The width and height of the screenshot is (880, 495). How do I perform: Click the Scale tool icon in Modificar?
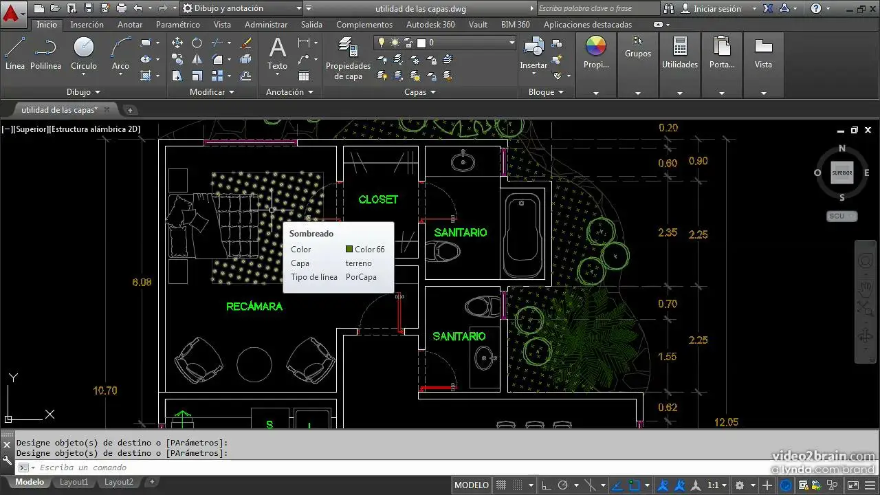point(197,76)
